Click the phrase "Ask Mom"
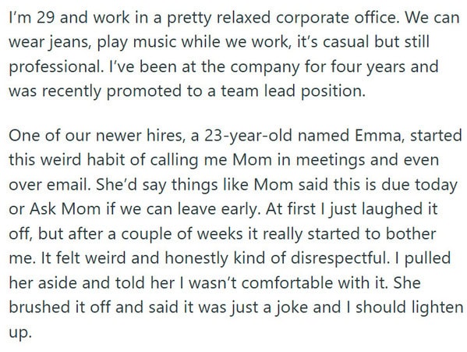467x352 pixels. click(x=65, y=209)
